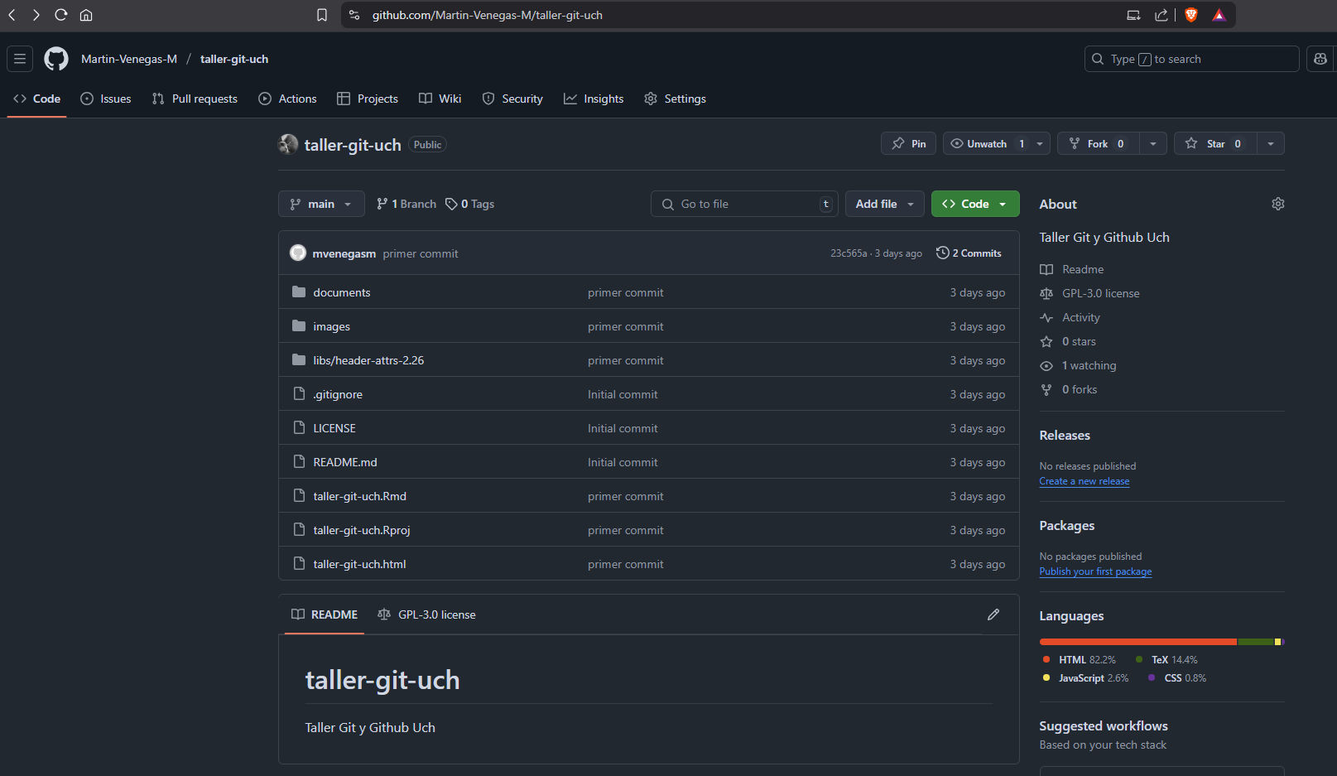Open the Security tab

pyautogui.click(x=512, y=99)
